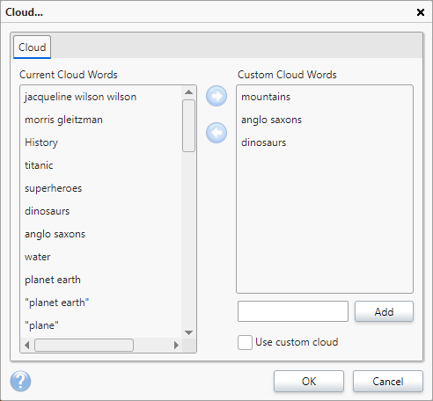Click the right arrow move-to-custom icon

tap(216, 96)
